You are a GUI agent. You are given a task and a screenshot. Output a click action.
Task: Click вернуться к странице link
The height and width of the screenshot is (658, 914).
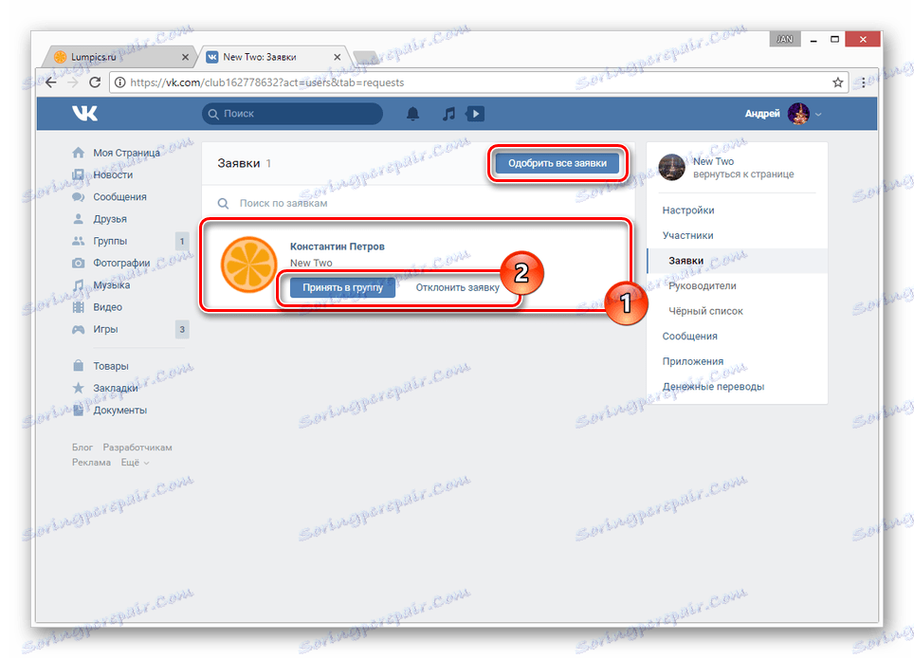pos(743,174)
